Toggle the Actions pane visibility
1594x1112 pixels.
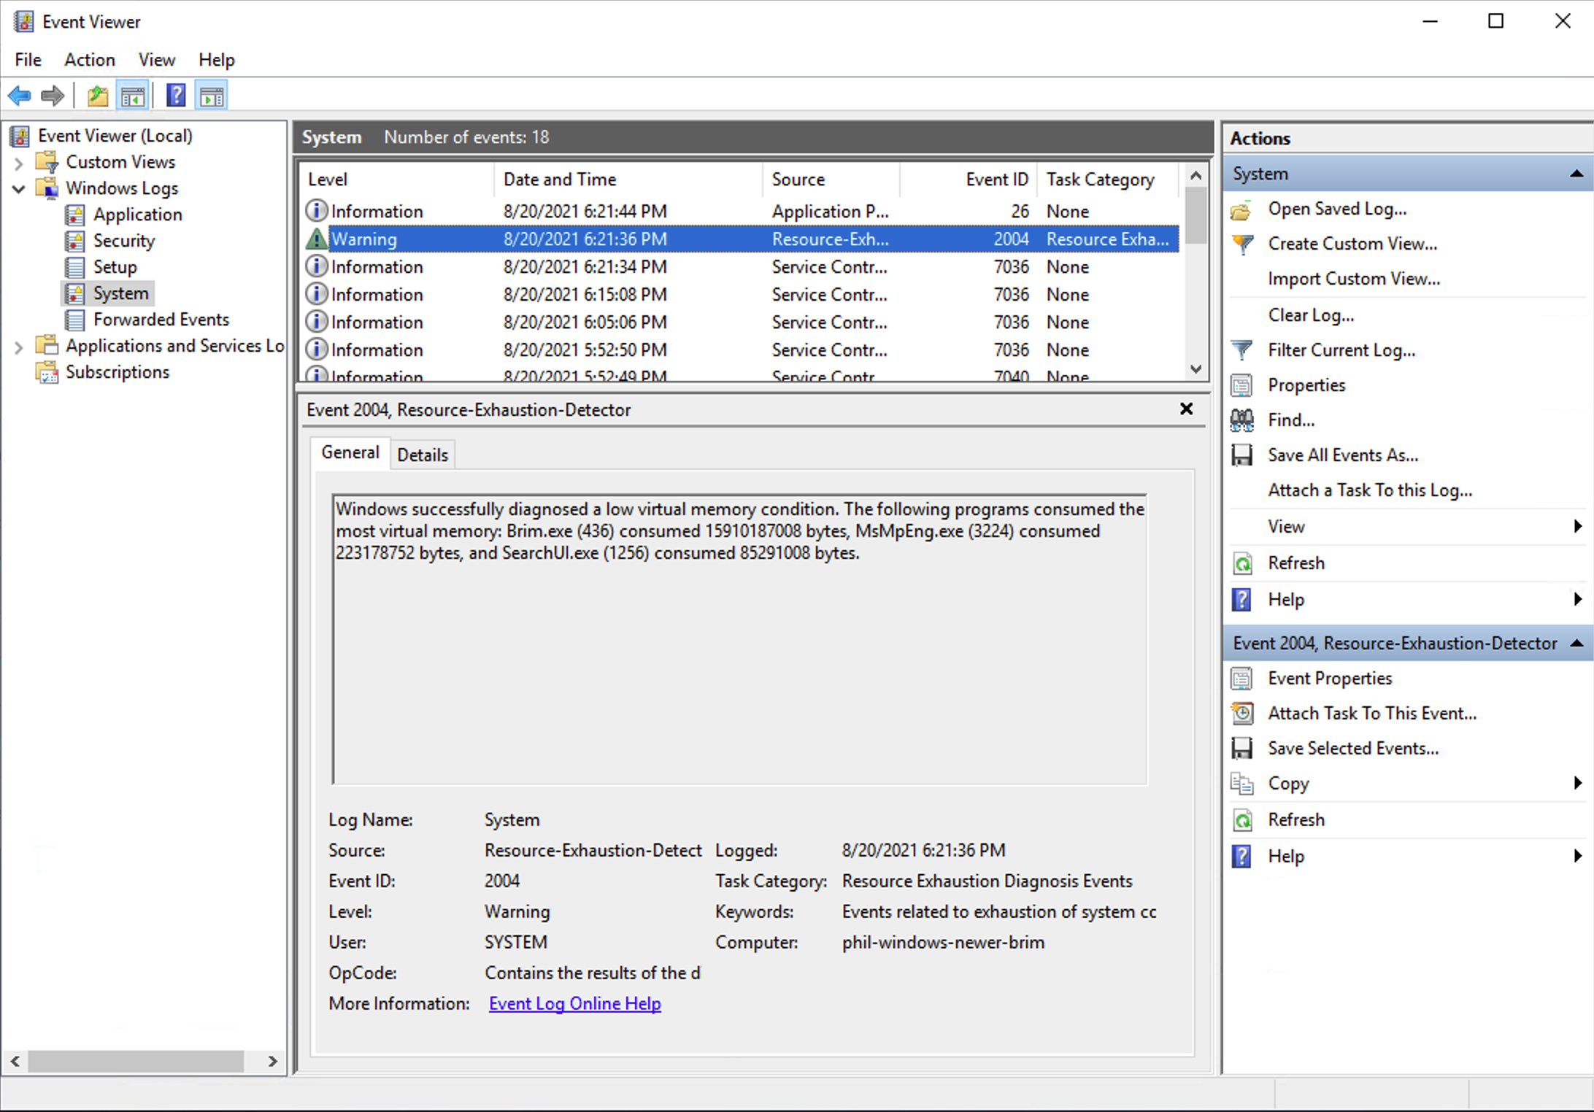[x=211, y=95]
